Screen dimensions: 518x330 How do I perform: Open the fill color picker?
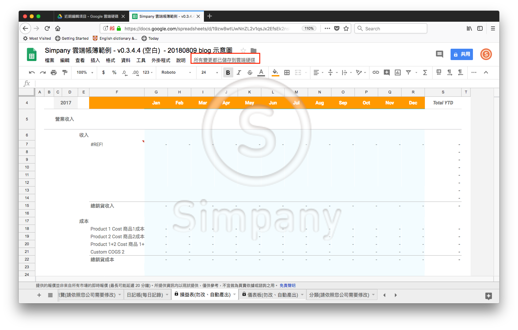click(275, 72)
